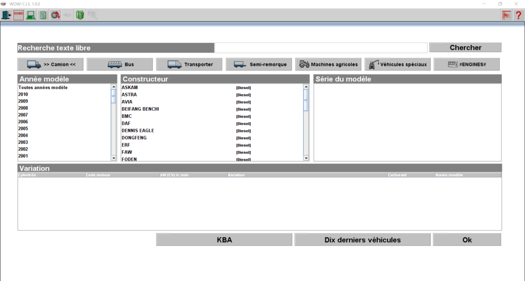Select model year 2002
Image resolution: width=525 pixels, height=281 pixels.
pyautogui.click(x=64, y=149)
